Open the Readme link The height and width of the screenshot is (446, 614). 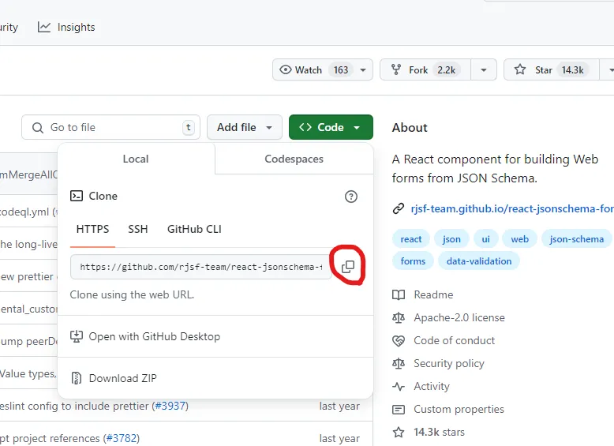point(433,294)
